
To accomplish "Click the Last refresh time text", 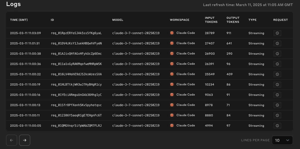I will pos(248,5).
